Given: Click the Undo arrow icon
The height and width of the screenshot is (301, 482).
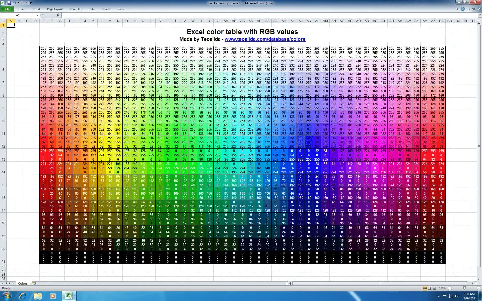Looking at the screenshot, I should pyautogui.click(x=14, y=3).
